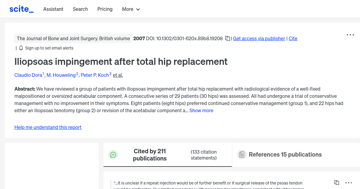Open the top-right ellipsis options menu
This screenshot has width=360, height=189.
coord(350,35)
